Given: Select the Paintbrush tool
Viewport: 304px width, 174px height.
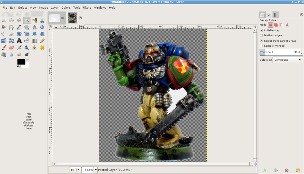Looking at the screenshot, I should (x=4, y=48).
